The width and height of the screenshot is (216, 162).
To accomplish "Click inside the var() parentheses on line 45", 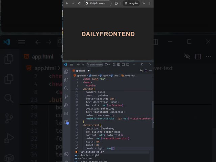I will click(x=113, y=148).
